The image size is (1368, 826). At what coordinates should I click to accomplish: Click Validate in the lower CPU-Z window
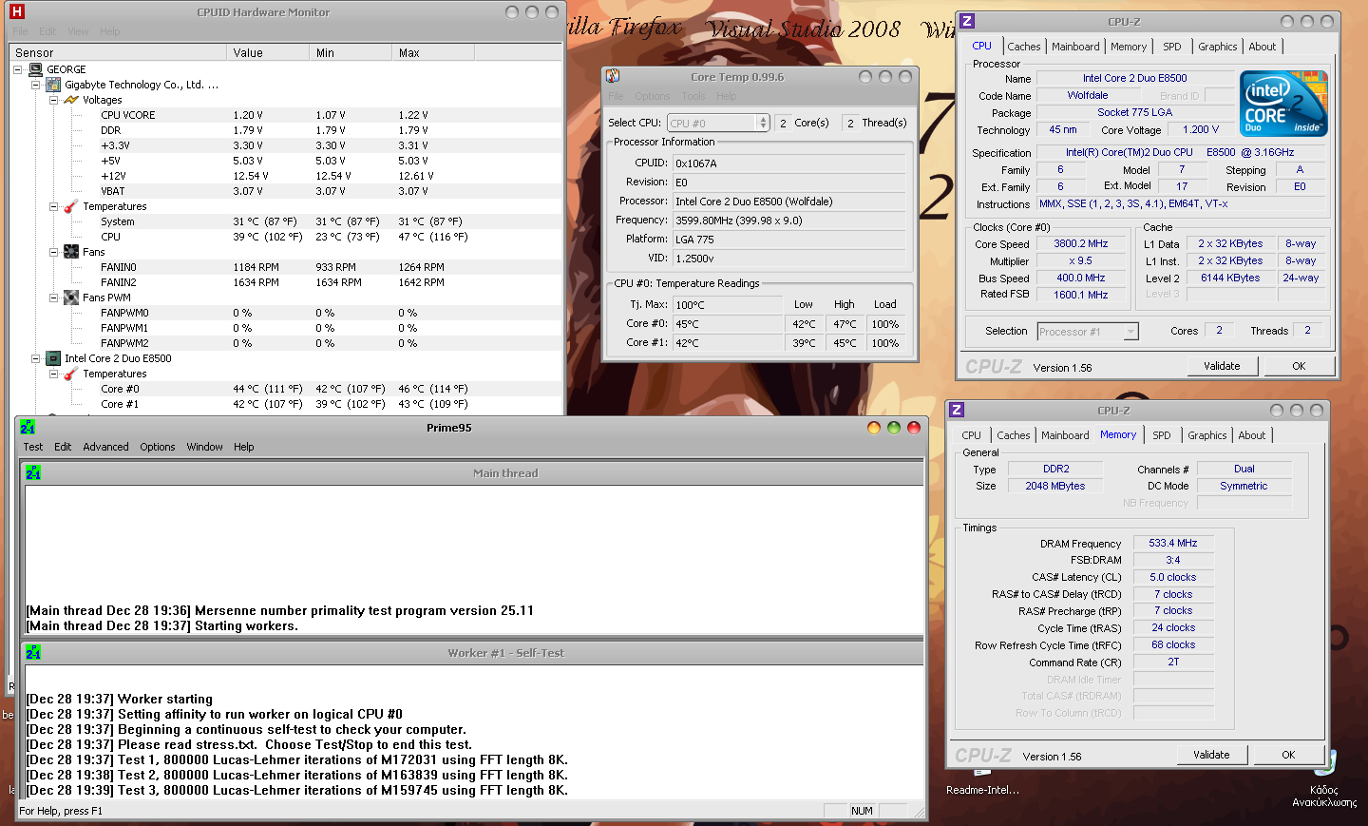tap(1211, 755)
